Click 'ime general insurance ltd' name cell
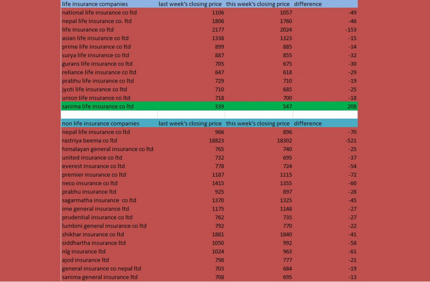 [109, 208]
